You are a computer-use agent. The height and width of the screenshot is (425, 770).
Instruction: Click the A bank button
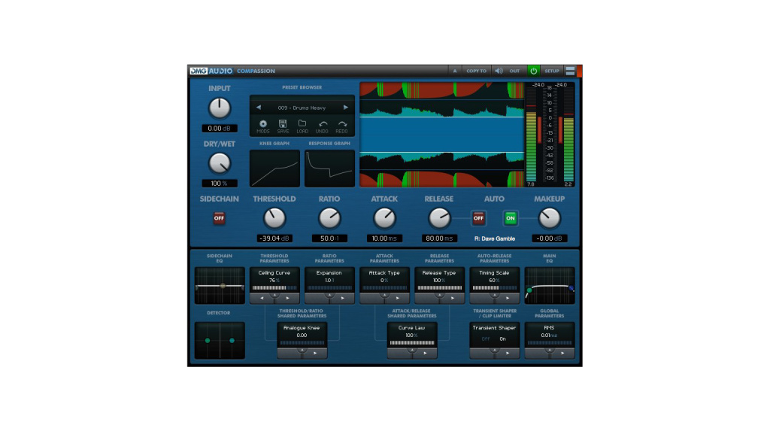[x=455, y=71]
